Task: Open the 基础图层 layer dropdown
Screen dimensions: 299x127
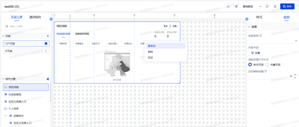Action: (x=252, y=6)
